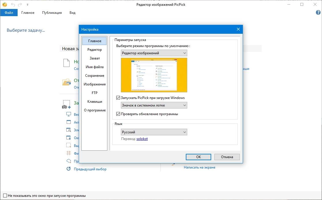Click the screen capture camera icon
The image size is (322, 200).
67,104
